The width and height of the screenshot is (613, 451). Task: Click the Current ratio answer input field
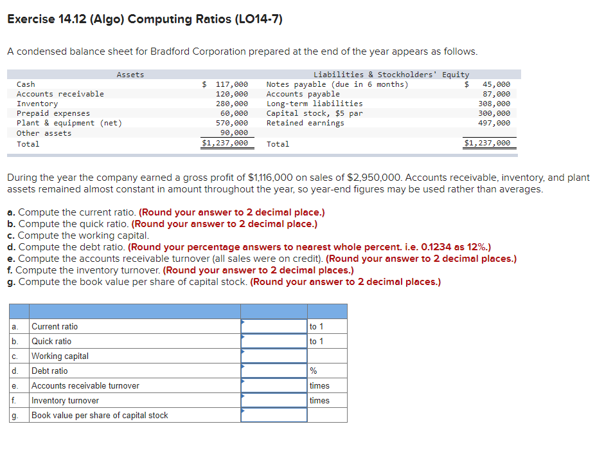pos(274,327)
